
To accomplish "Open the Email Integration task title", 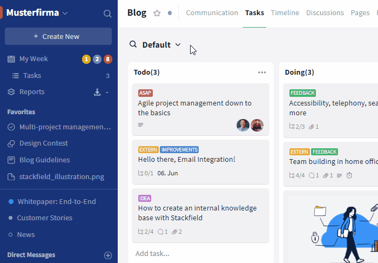I will 187,160.
